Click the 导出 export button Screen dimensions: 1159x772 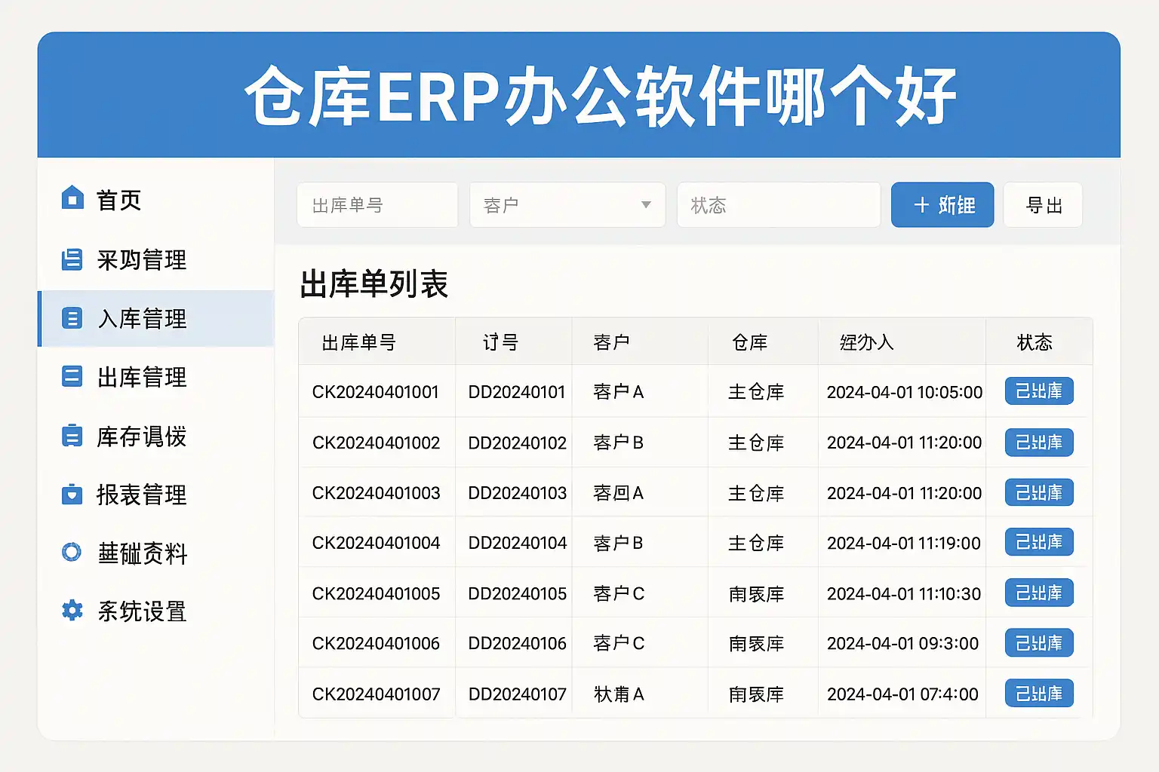coord(1044,205)
